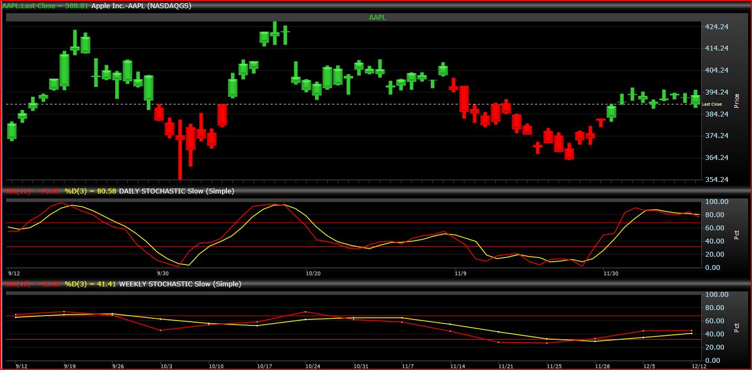Select the 10/17 date on weekly axis

click(x=264, y=366)
